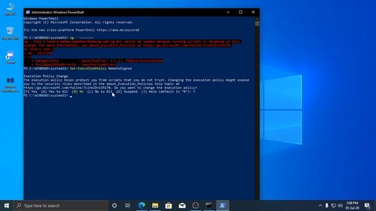Open the Windows Start menu
Screen dimensions: 376x211
6,206
